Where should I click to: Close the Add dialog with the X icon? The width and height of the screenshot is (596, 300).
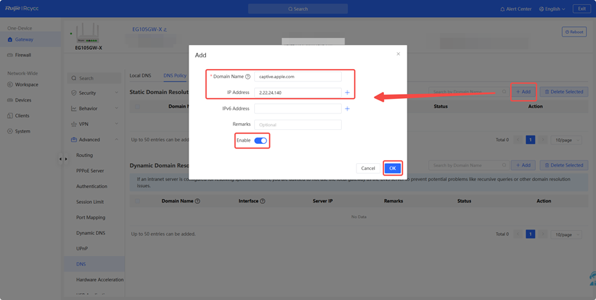tap(398, 54)
